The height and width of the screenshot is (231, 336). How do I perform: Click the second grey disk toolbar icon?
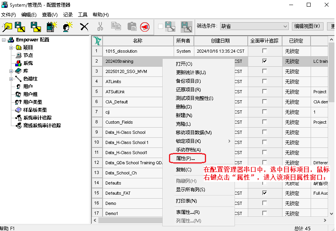187,27
